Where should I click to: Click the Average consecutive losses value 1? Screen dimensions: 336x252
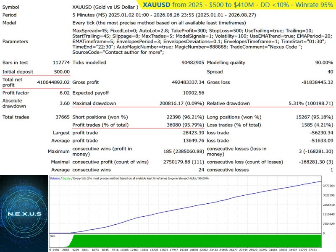[x=332, y=170]
